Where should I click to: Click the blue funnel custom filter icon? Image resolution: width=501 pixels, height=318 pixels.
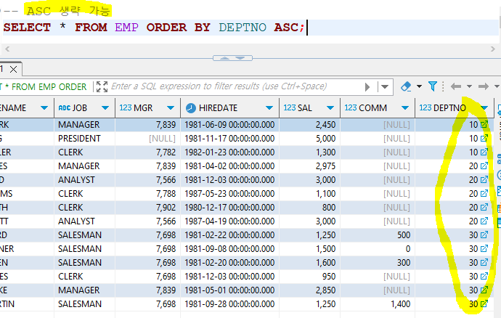click(x=433, y=86)
